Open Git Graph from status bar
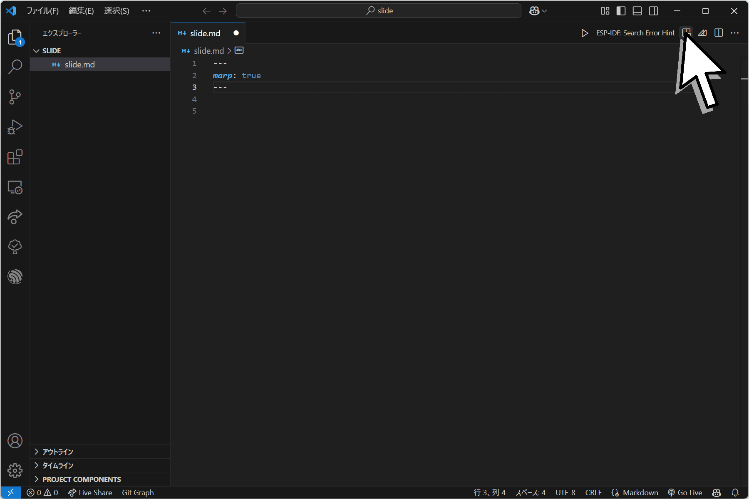Viewport: 749px width, 499px height. (138, 492)
